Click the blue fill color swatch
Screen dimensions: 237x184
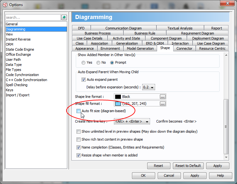118,104
